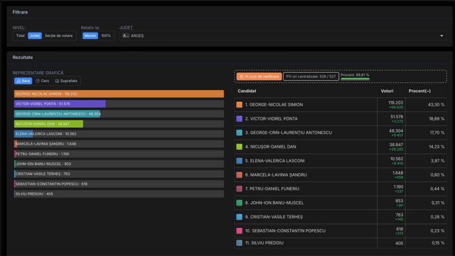Select the Județ level option
455x256 pixels.
(x=35, y=36)
